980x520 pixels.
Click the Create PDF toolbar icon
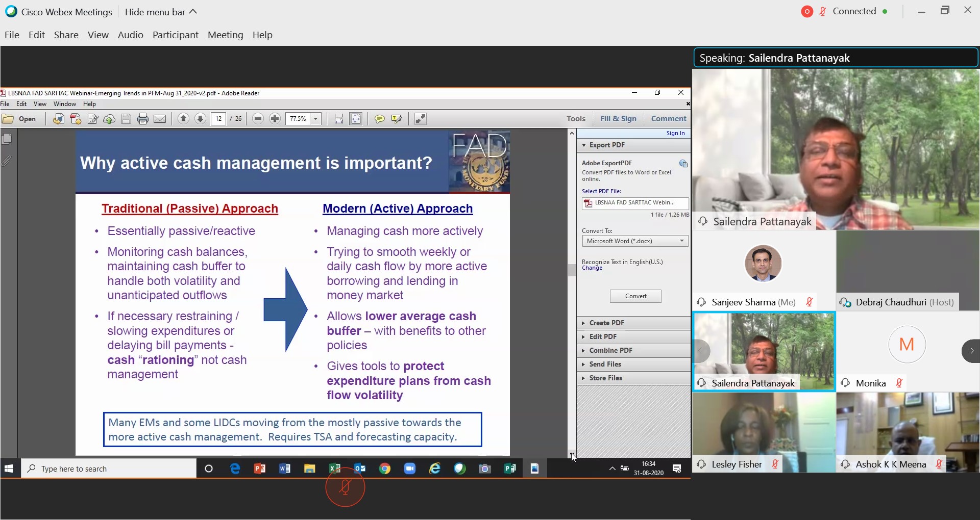(x=76, y=119)
